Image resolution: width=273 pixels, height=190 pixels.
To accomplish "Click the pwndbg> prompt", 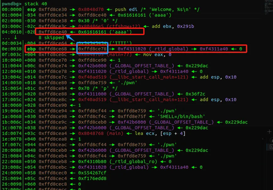I will pyautogui.click(x=12, y=4).
